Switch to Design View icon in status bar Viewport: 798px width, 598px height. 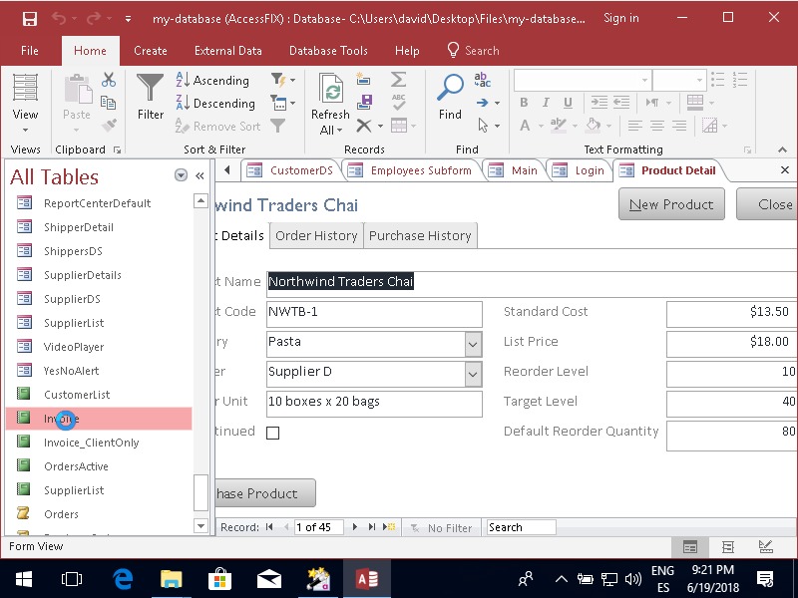pos(766,547)
